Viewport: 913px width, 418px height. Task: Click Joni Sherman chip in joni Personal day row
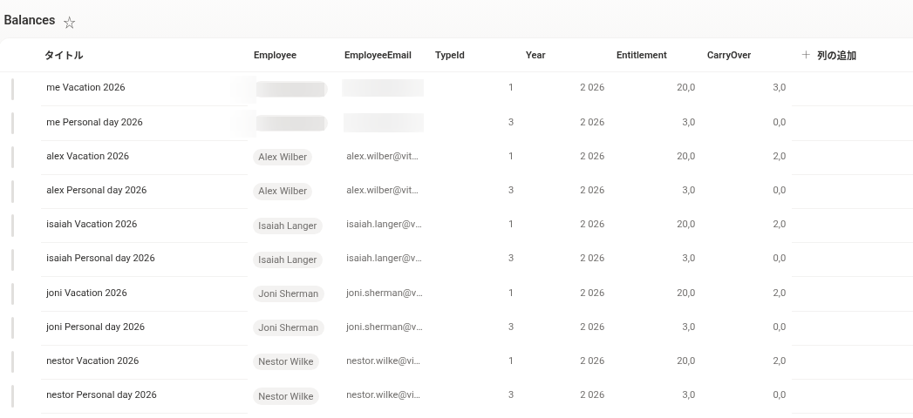[x=289, y=327]
